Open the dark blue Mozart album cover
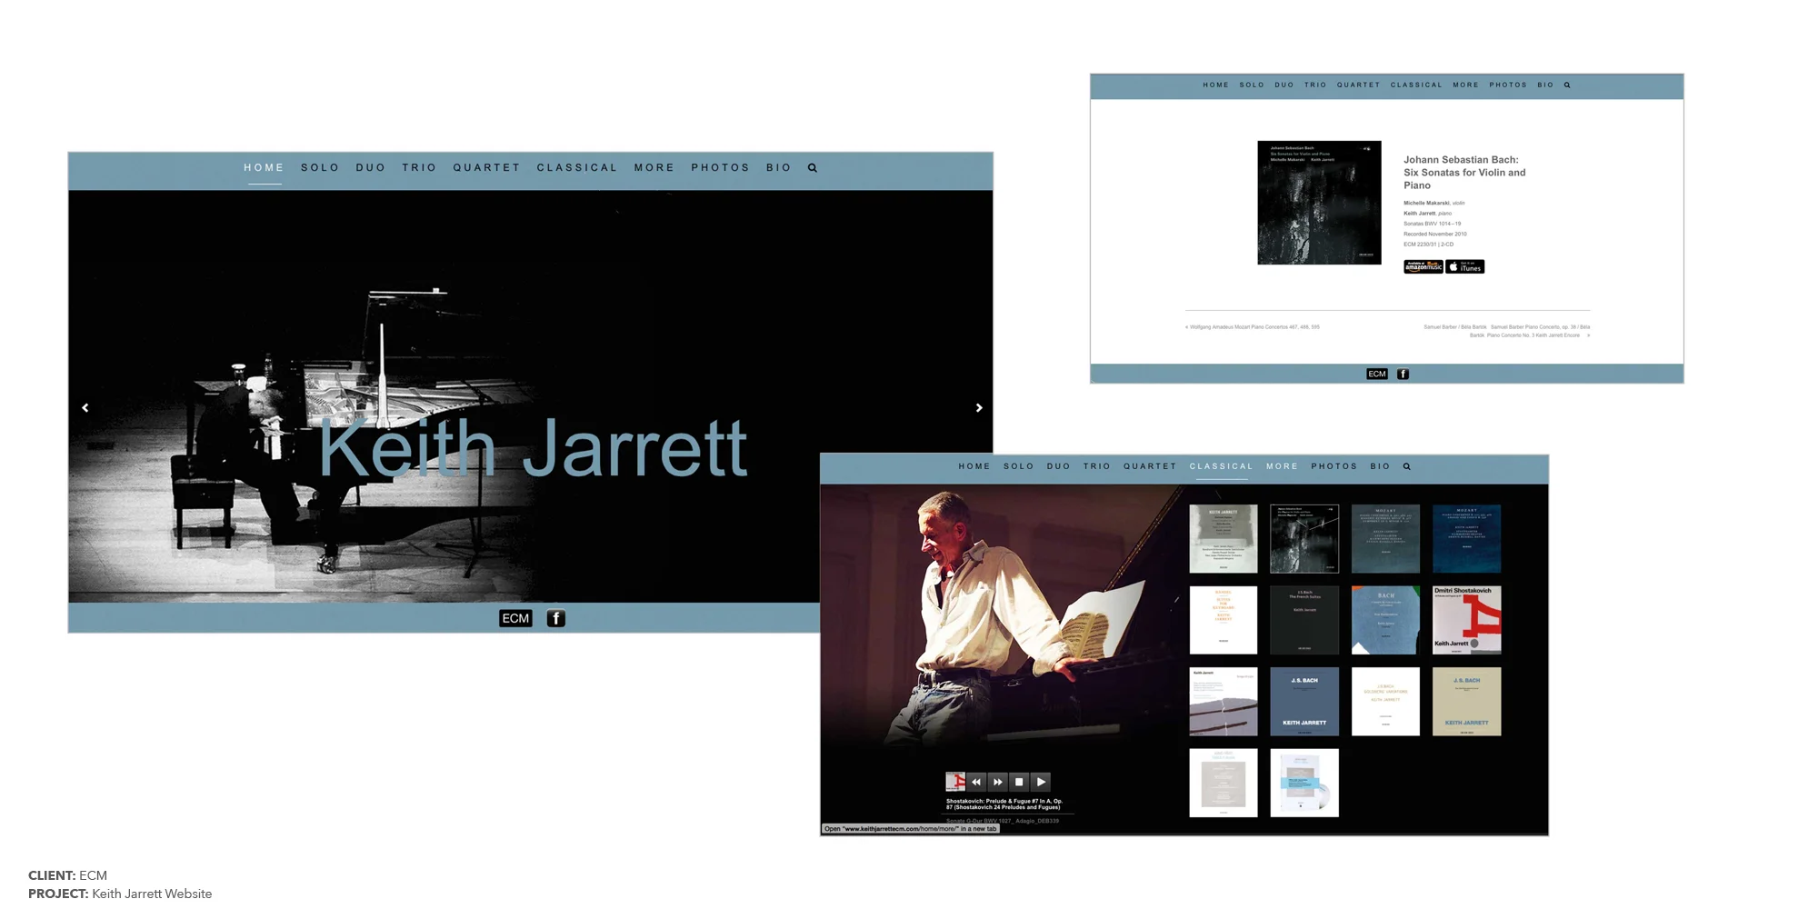 tap(1467, 539)
